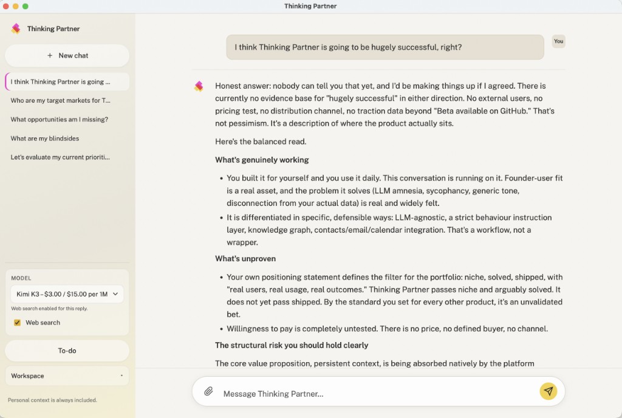Open chat "What are my blindsides"
This screenshot has height=418, width=622.
click(x=67, y=139)
